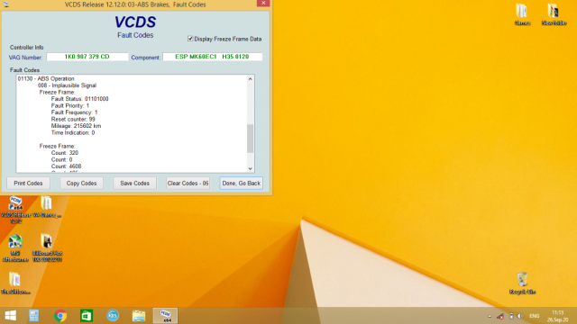Toggle the Display Freeze Frame Data checkbox
The width and height of the screenshot is (577, 324).
[190, 39]
